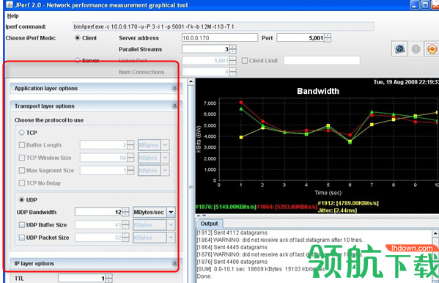Choose the UDP protocol radio button
This screenshot has height=283, width=439.
(21, 199)
